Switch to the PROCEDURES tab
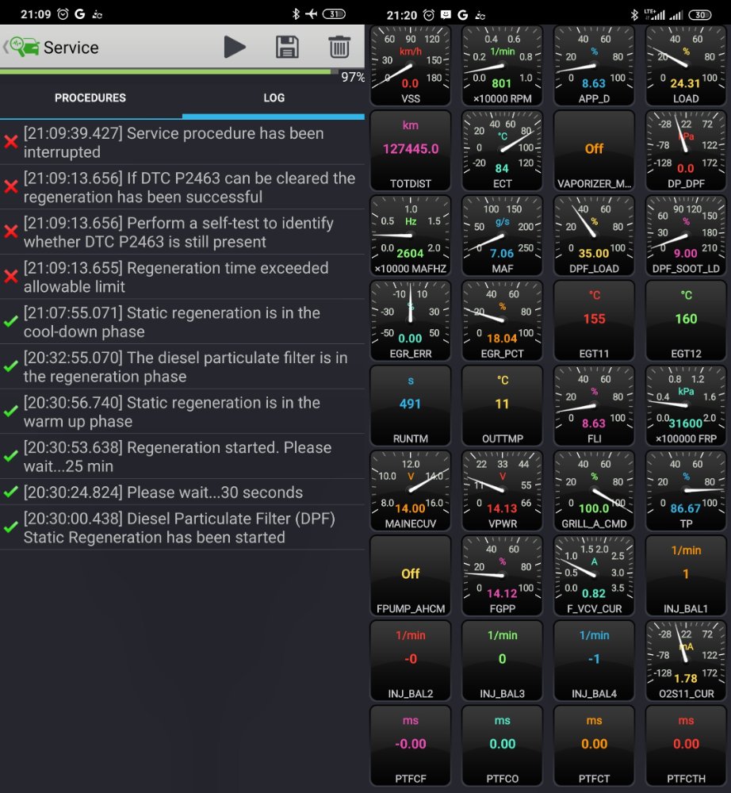Screen dimensions: 731x793 tap(90, 98)
